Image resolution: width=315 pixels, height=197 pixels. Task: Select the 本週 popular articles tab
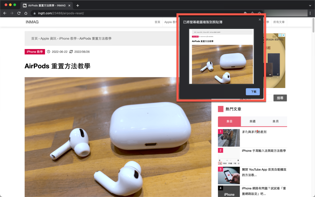pyautogui.click(x=252, y=121)
